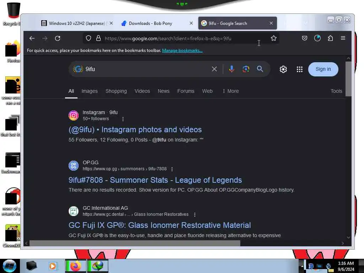
Task: View site info via padlock icon
Action: pos(98,38)
